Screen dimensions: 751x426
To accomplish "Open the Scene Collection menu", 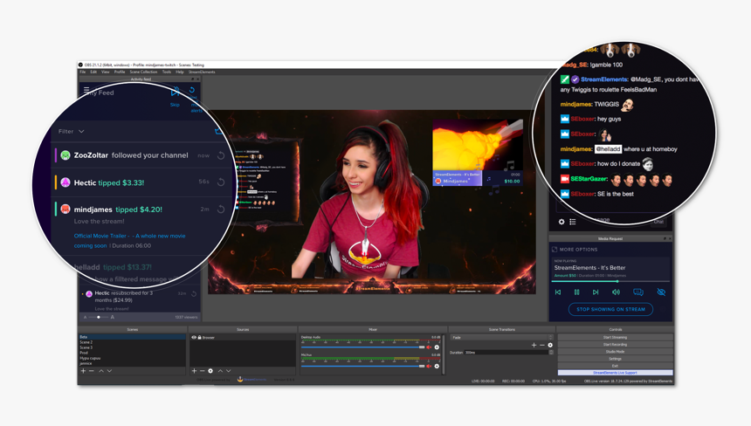I will tap(144, 72).
